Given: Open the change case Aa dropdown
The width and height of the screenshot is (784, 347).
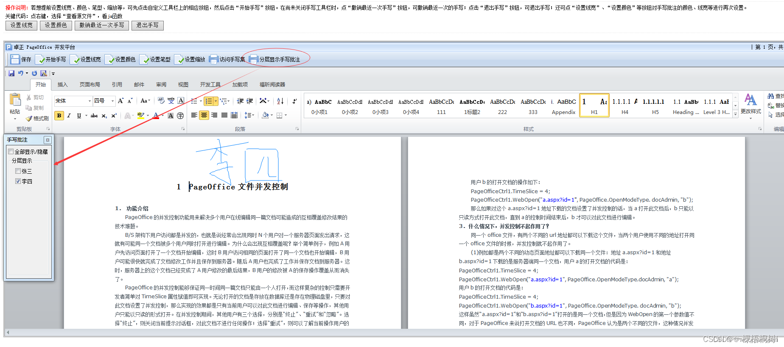Looking at the screenshot, I should tap(146, 101).
